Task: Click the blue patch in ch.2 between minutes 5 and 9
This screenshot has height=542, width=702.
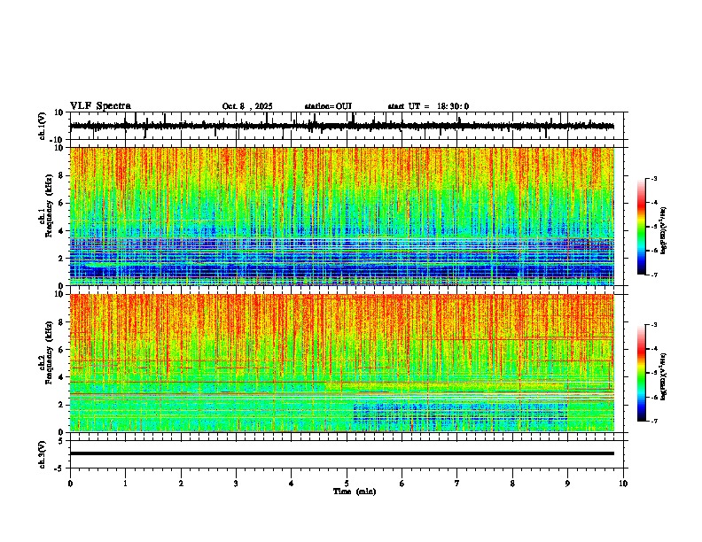Action: click(x=460, y=414)
